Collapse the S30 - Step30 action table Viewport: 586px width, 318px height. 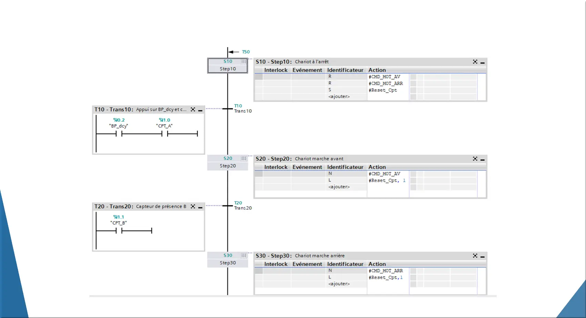click(x=483, y=257)
